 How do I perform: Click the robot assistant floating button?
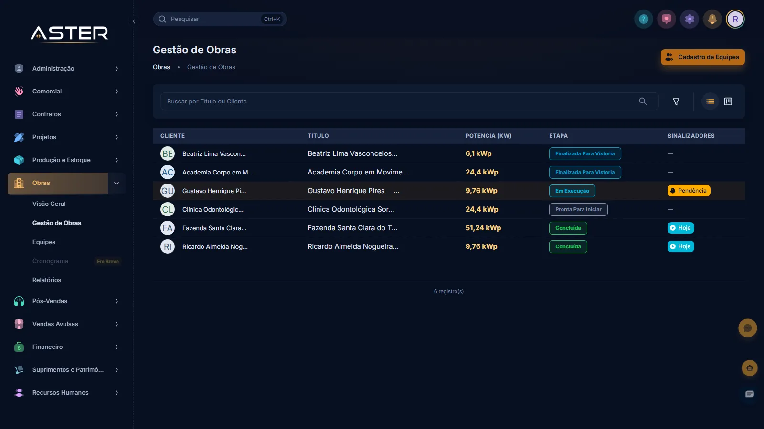tap(750, 368)
